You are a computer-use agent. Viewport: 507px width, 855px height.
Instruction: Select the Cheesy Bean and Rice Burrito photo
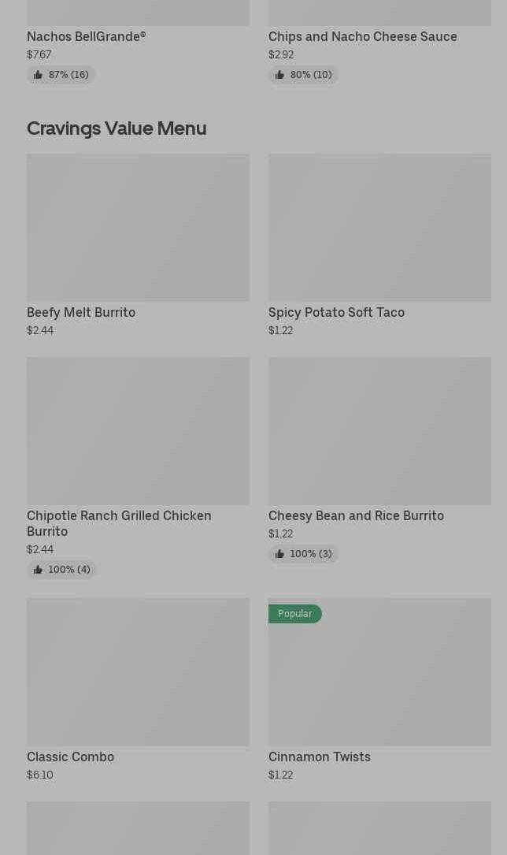[x=379, y=430]
